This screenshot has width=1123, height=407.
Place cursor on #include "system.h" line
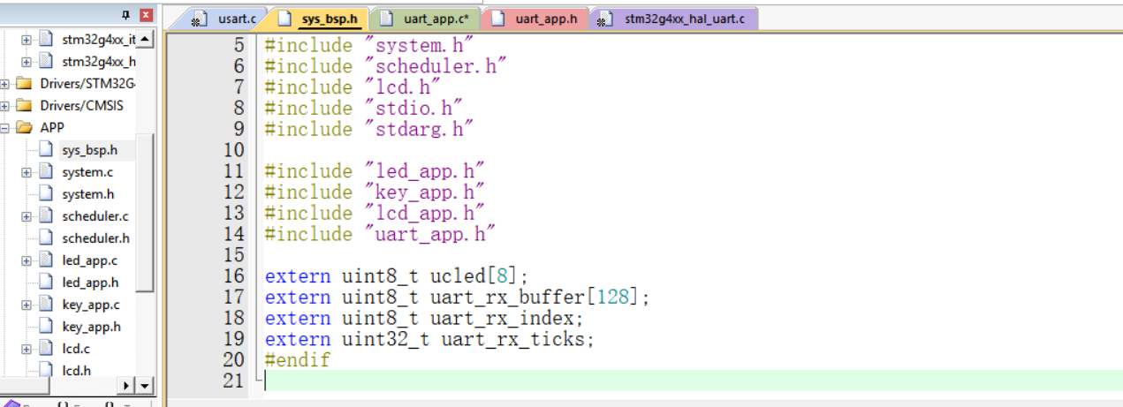[x=369, y=45]
